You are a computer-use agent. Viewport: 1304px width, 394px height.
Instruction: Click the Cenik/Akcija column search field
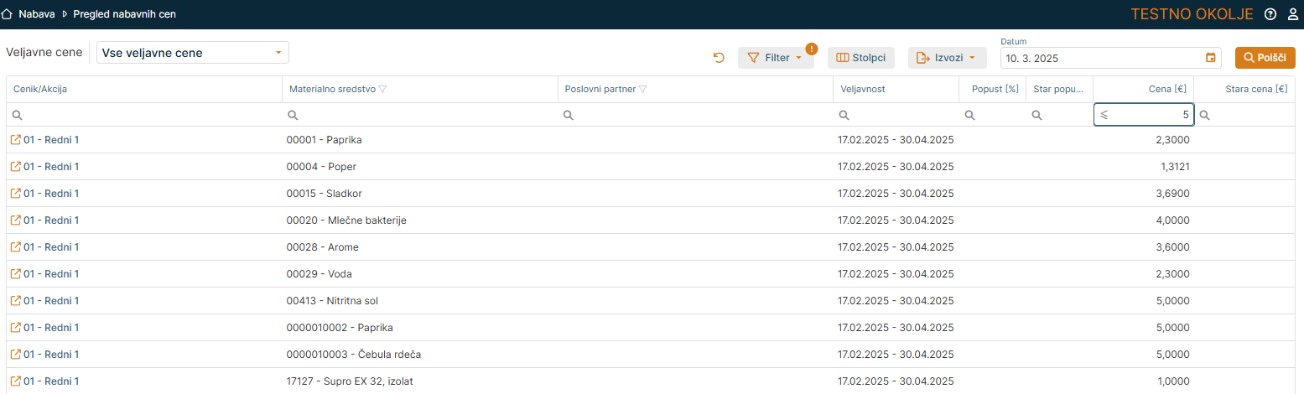pos(147,116)
